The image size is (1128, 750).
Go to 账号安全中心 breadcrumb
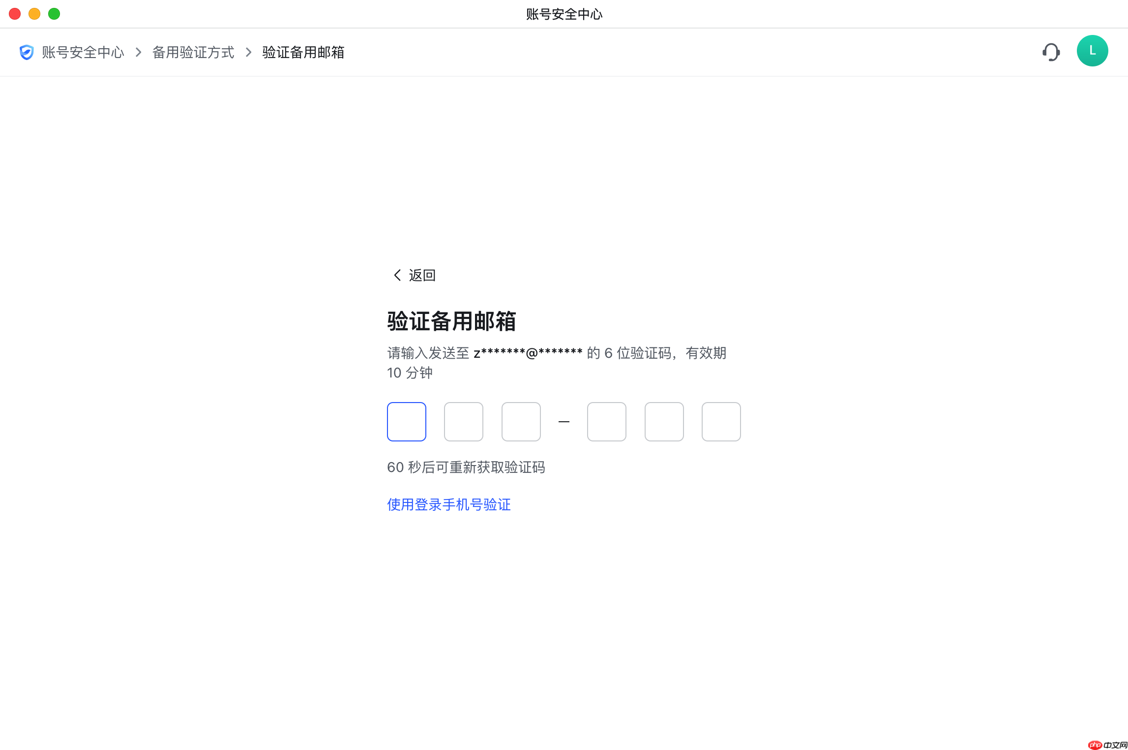click(83, 52)
